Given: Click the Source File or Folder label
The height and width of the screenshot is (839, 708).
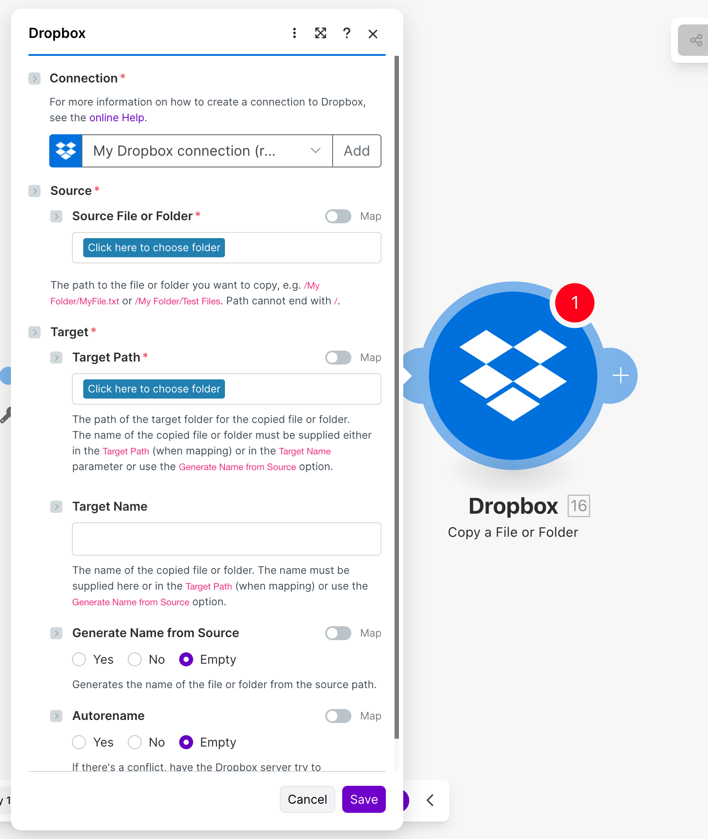Looking at the screenshot, I should click(133, 216).
